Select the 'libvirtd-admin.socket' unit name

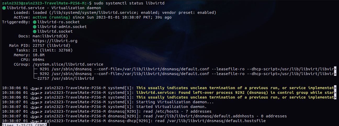[x=62, y=27]
